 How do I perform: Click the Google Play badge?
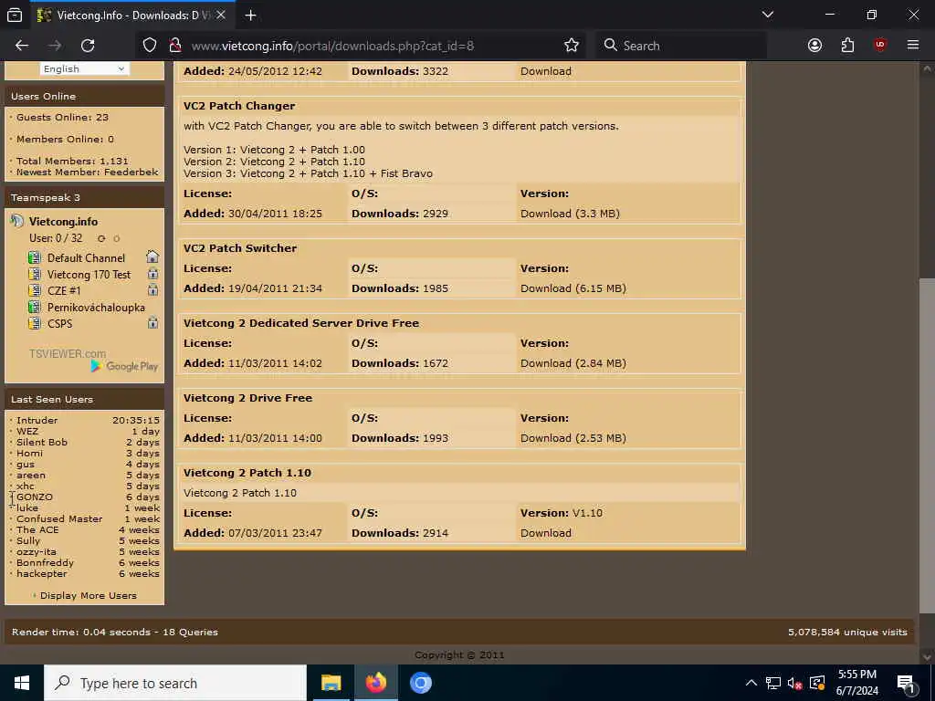(x=124, y=366)
